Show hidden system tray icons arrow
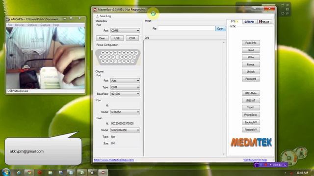314x176 pixels. coord(285,173)
